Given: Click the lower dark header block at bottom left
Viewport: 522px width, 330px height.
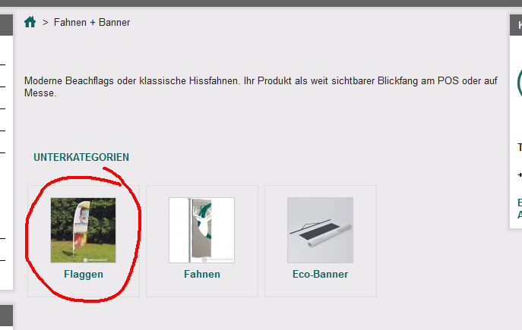Looking at the screenshot, I should point(6,316).
